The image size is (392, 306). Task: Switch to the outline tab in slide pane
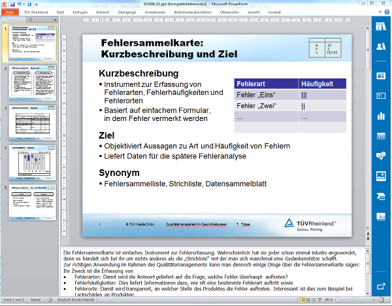(x=29, y=20)
